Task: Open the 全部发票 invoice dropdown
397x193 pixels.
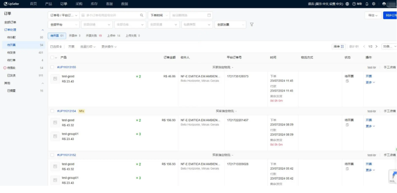Action: [x=230, y=25]
